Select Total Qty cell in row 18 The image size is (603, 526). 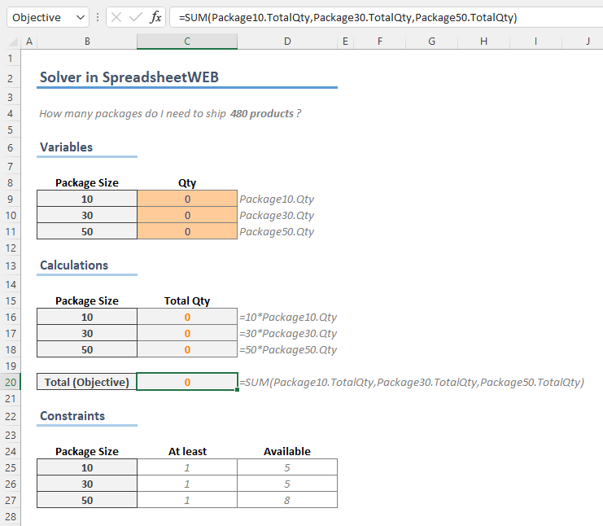(187, 350)
